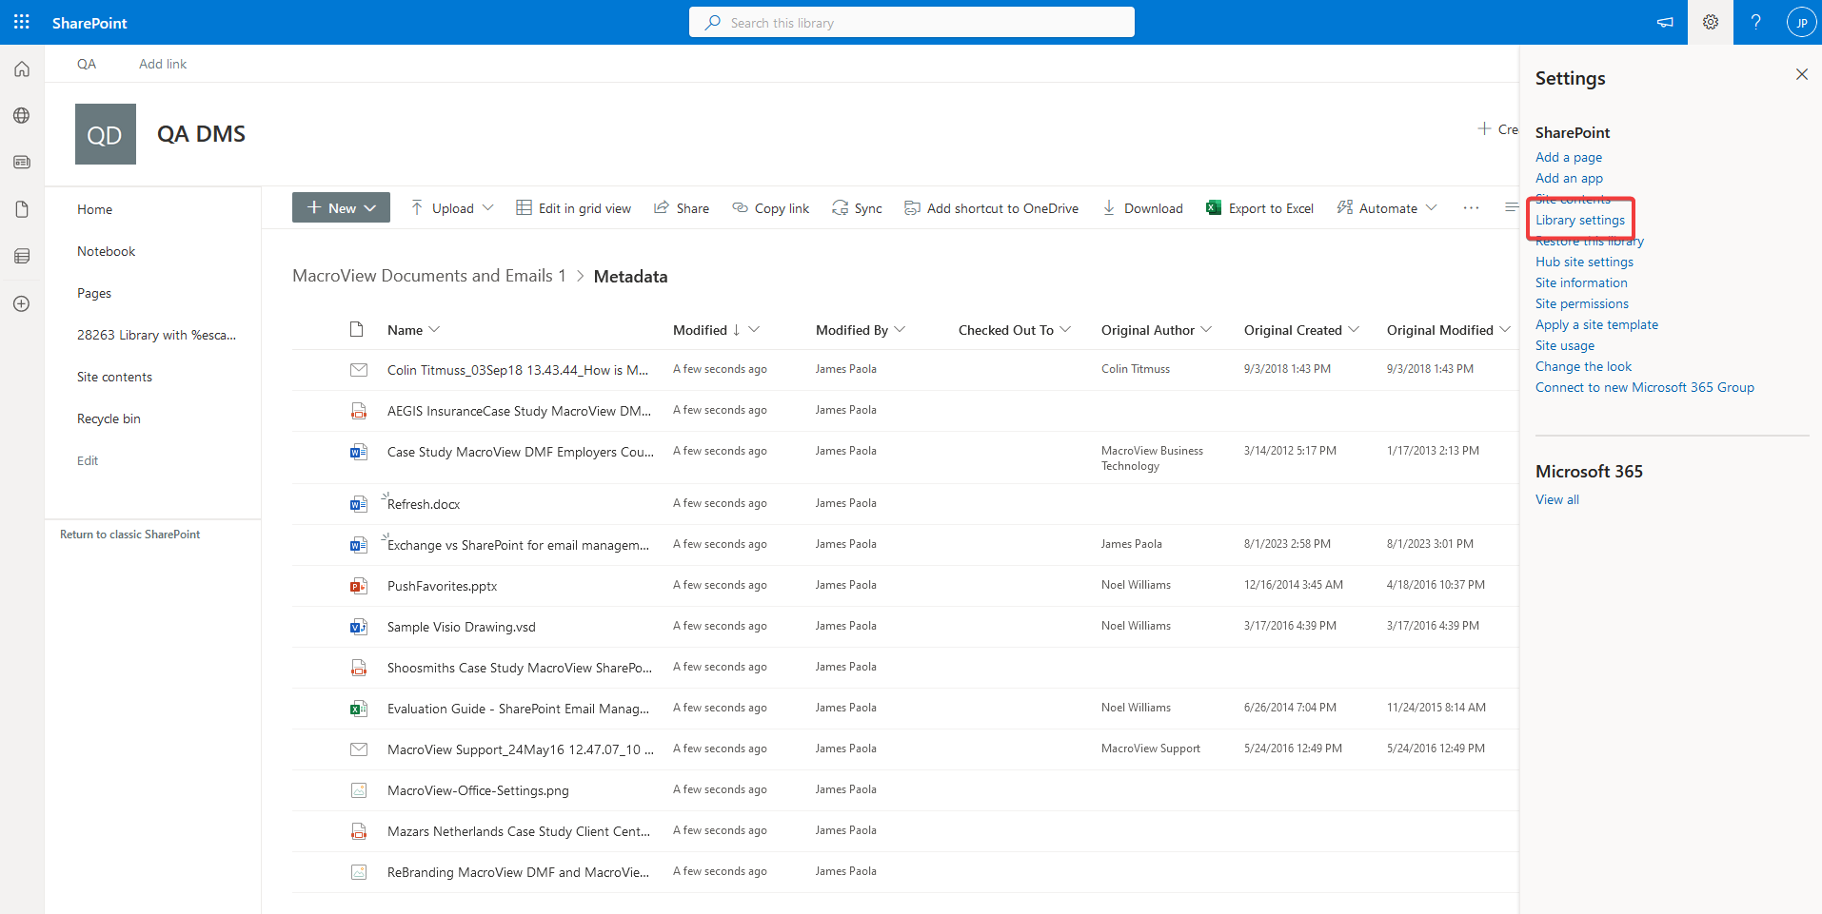Open PushFavorites.pptx file name

(x=442, y=586)
